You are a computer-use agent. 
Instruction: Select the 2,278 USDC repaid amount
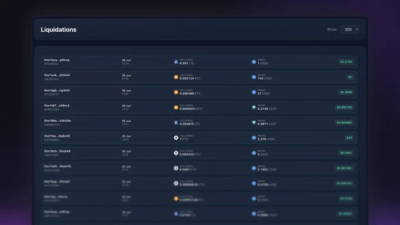click(266, 139)
